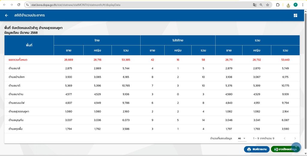Click the zoom magnifier icon in address bar

click(x=261, y=5)
